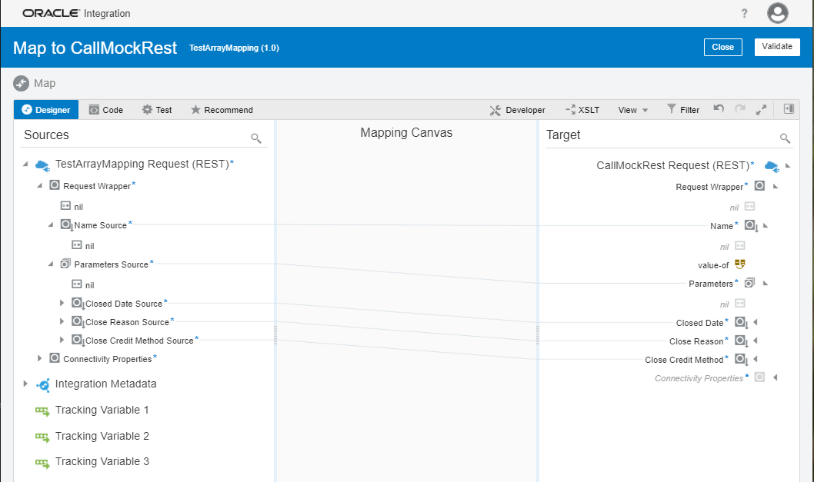
Task: Toggle the Filter option
Action: [682, 110]
